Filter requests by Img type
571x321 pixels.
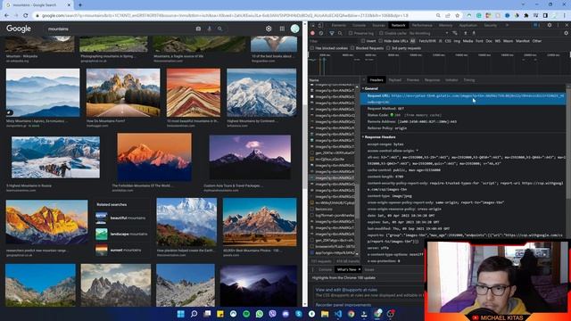coord(457,41)
